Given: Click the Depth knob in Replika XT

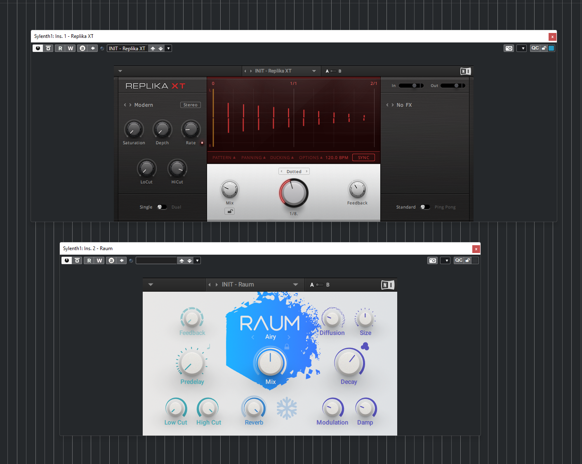Looking at the screenshot, I should click(x=163, y=129).
